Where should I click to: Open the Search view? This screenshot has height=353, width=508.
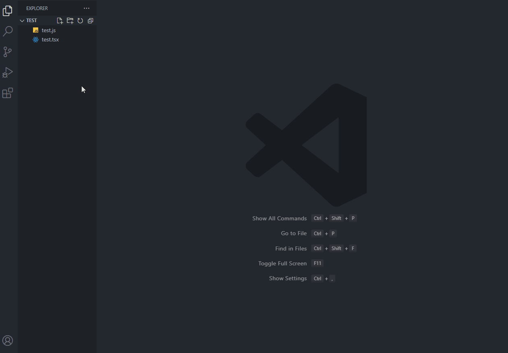click(x=8, y=31)
